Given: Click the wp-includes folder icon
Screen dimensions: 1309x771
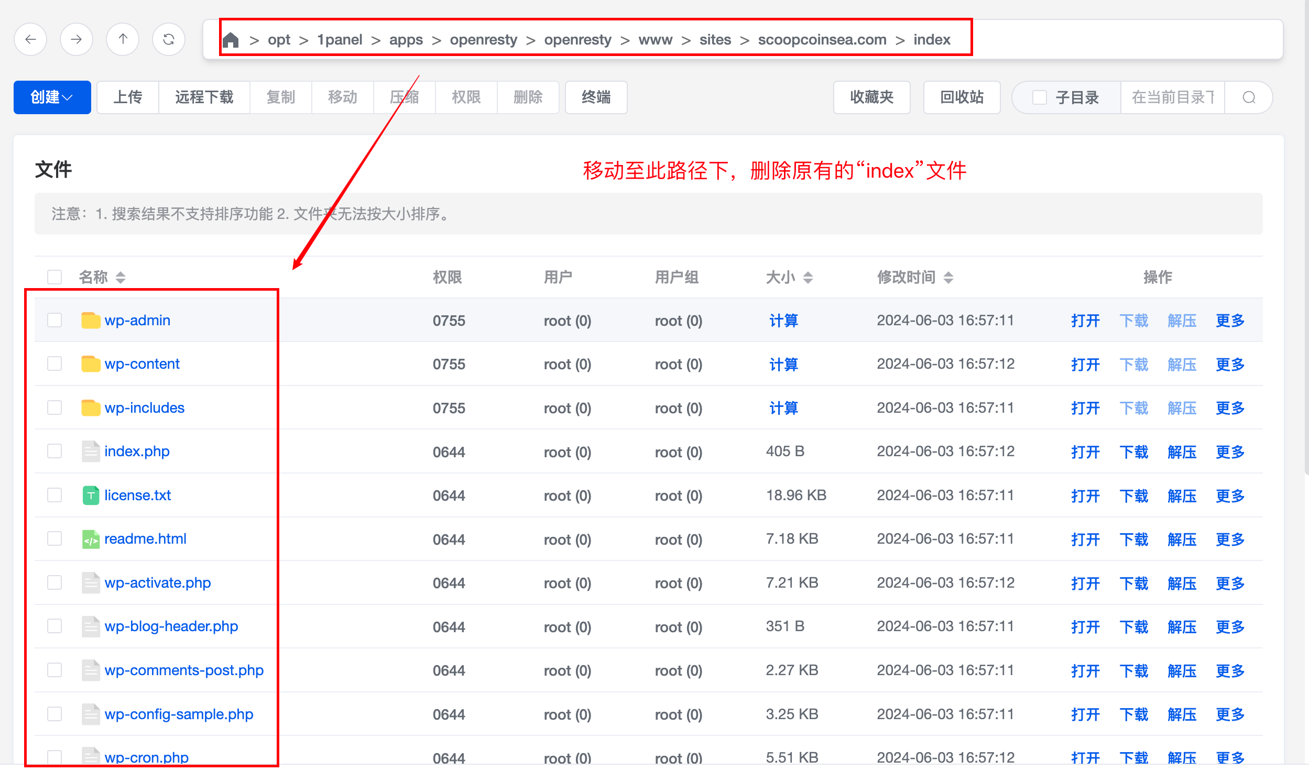Looking at the screenshot, I should pyautogui.click(x=91, y=408).
